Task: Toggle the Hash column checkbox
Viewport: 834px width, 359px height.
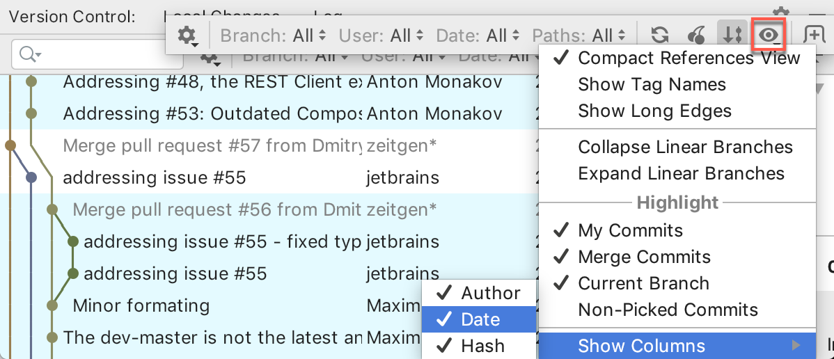Action: point(479,346)
